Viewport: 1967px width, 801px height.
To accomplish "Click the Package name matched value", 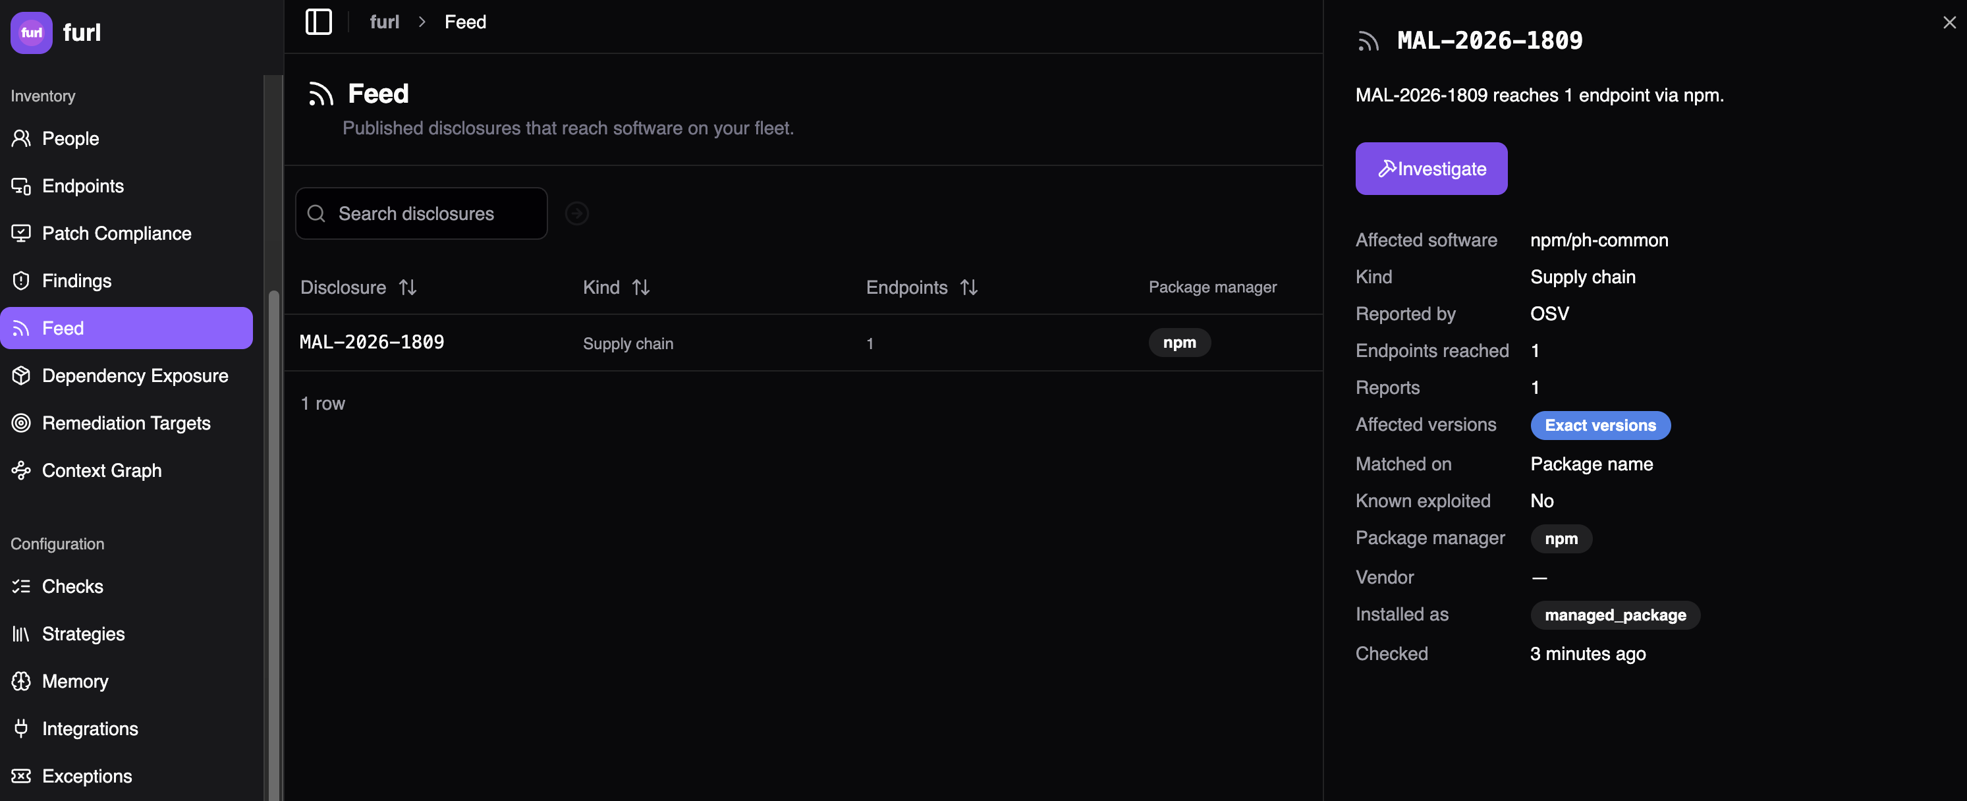I will pos(1592,464).
